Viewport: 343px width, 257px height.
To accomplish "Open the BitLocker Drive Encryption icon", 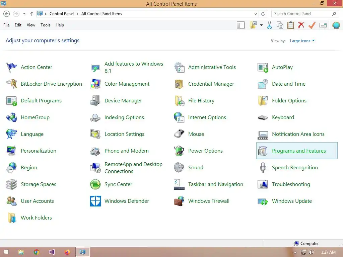I will coord(12,84).
